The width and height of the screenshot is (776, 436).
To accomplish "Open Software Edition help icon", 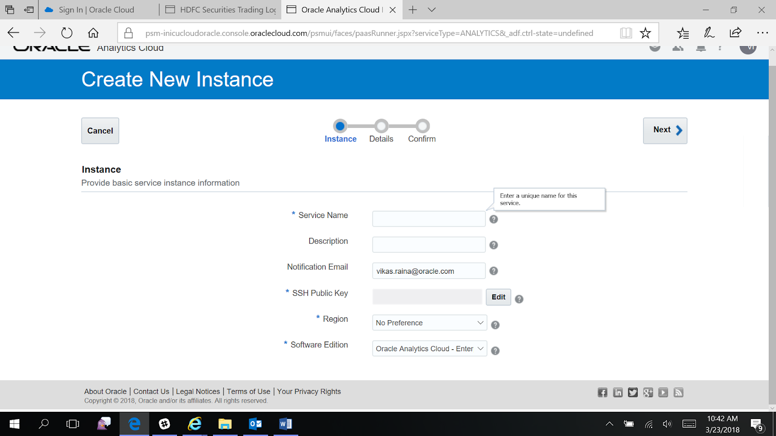I will click(x=495, y=350).
